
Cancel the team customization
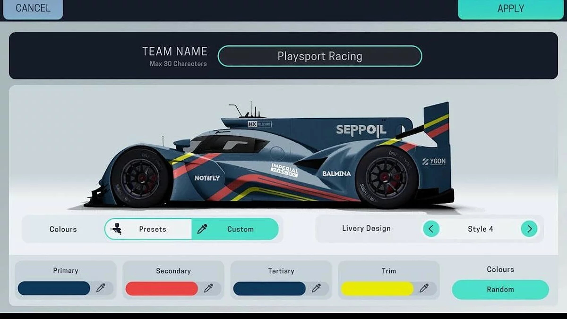32,8
